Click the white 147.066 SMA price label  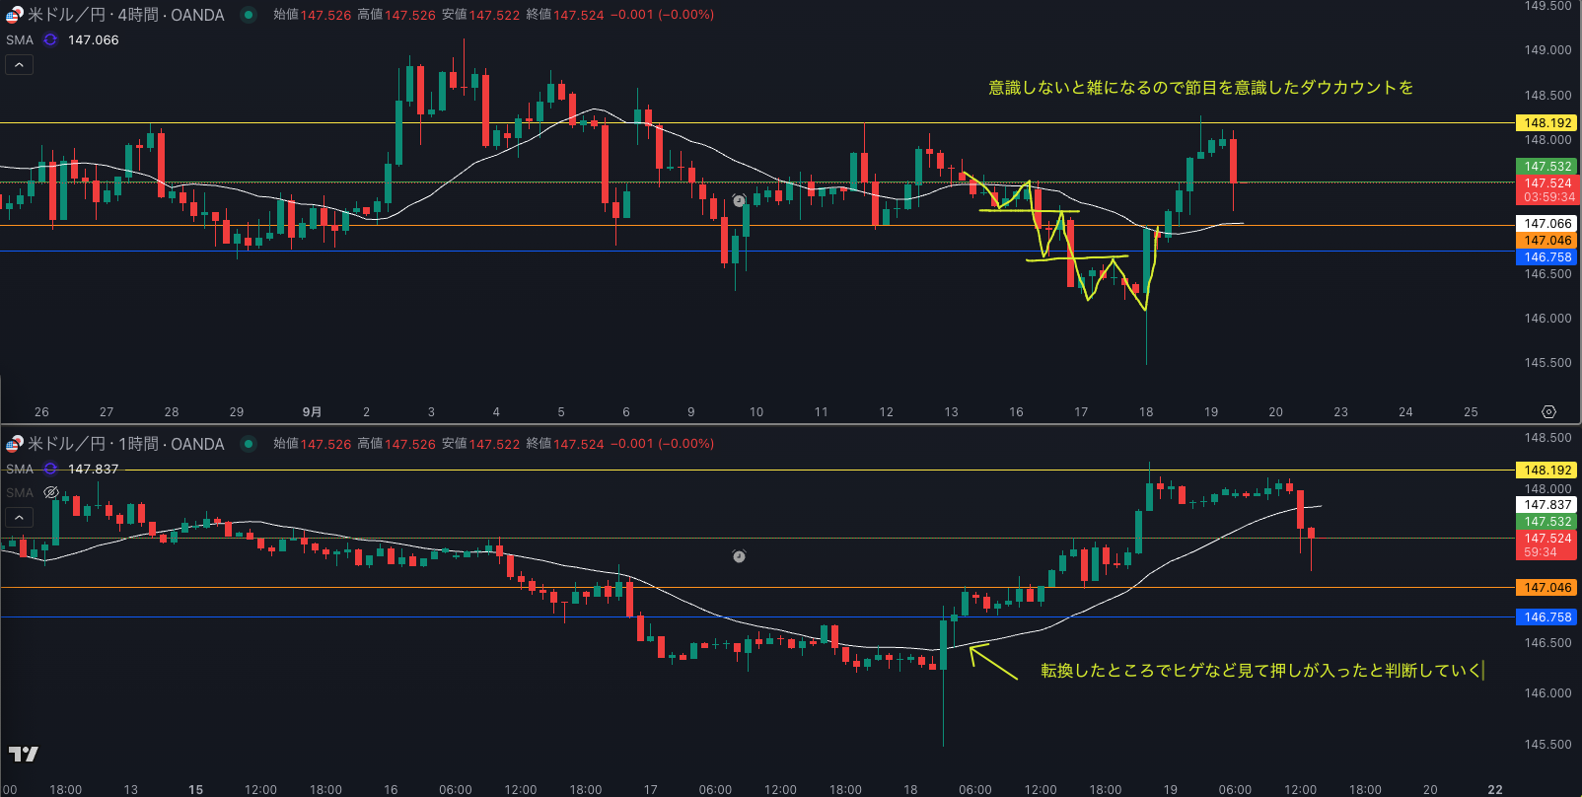click(x=1547, y=223)
